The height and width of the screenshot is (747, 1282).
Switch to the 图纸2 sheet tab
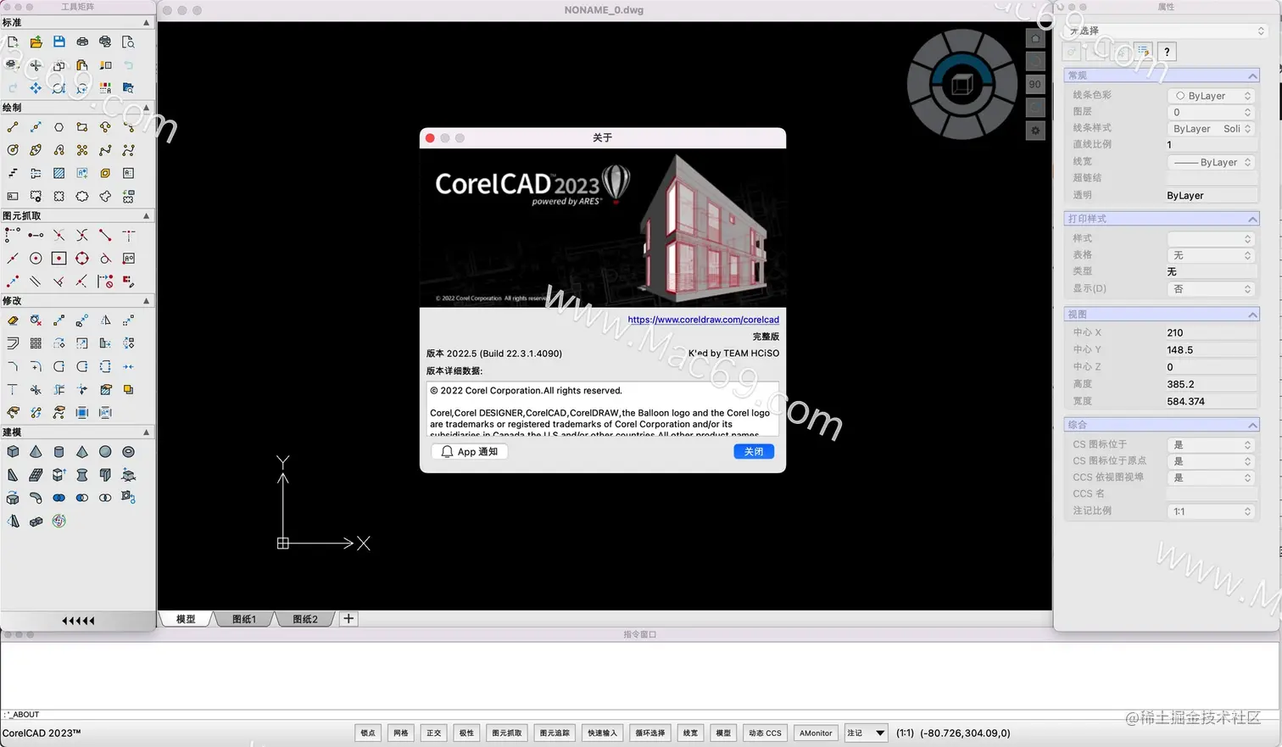click(305, 619)
